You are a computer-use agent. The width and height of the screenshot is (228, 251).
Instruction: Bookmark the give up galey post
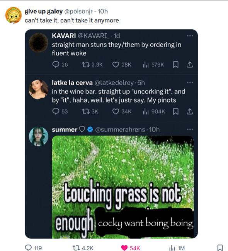click(x=220, y=248)
